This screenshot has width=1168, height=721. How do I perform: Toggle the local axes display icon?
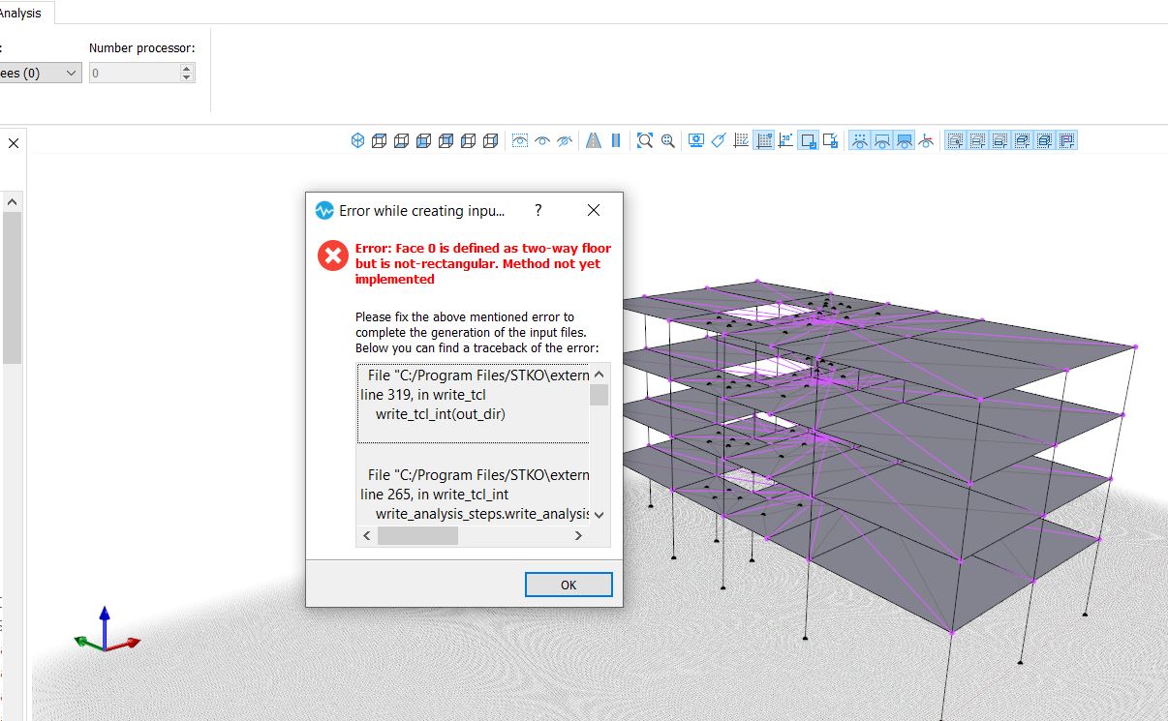[x=925, y=140]
